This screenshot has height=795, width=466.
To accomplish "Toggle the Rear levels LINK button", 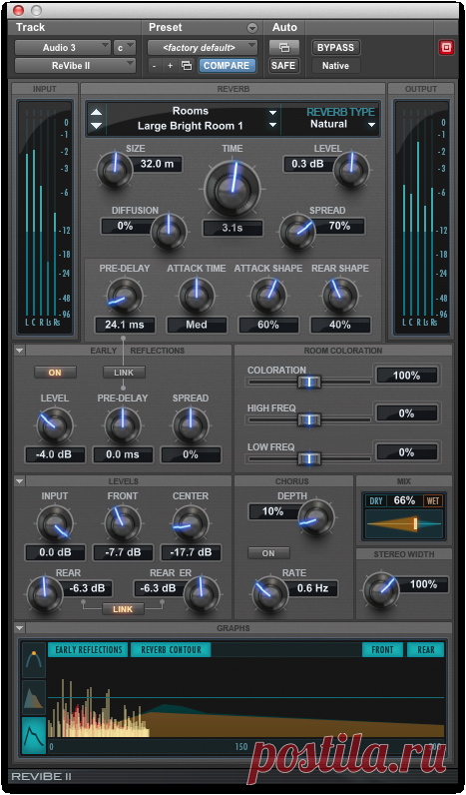I will click(x=123, y=609).
